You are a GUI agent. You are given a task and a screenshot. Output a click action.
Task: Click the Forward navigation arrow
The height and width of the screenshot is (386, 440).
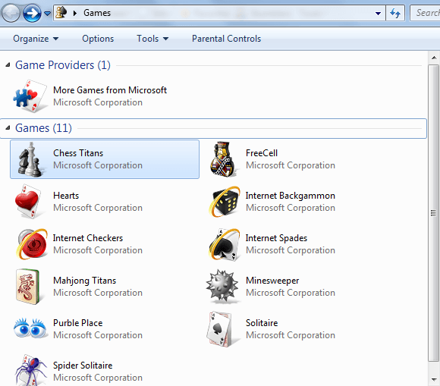click(32, 13)
